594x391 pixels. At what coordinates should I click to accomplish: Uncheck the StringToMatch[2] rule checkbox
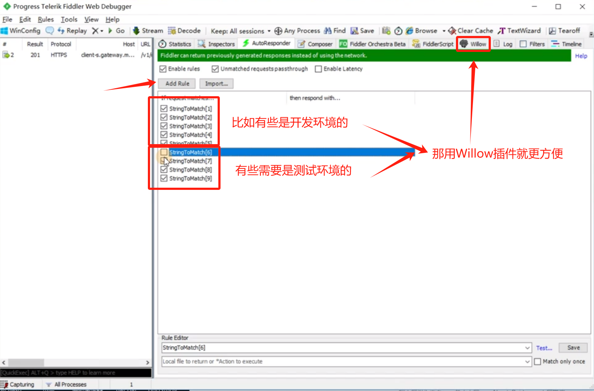click(164, 117)
